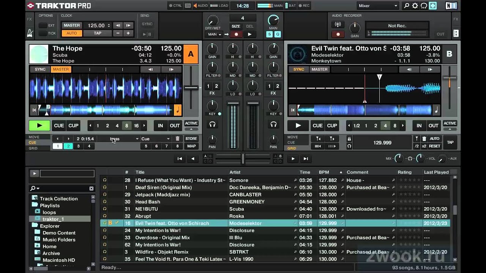
Task: Click the headphone icon in the header
Action: tap(424, 6)
